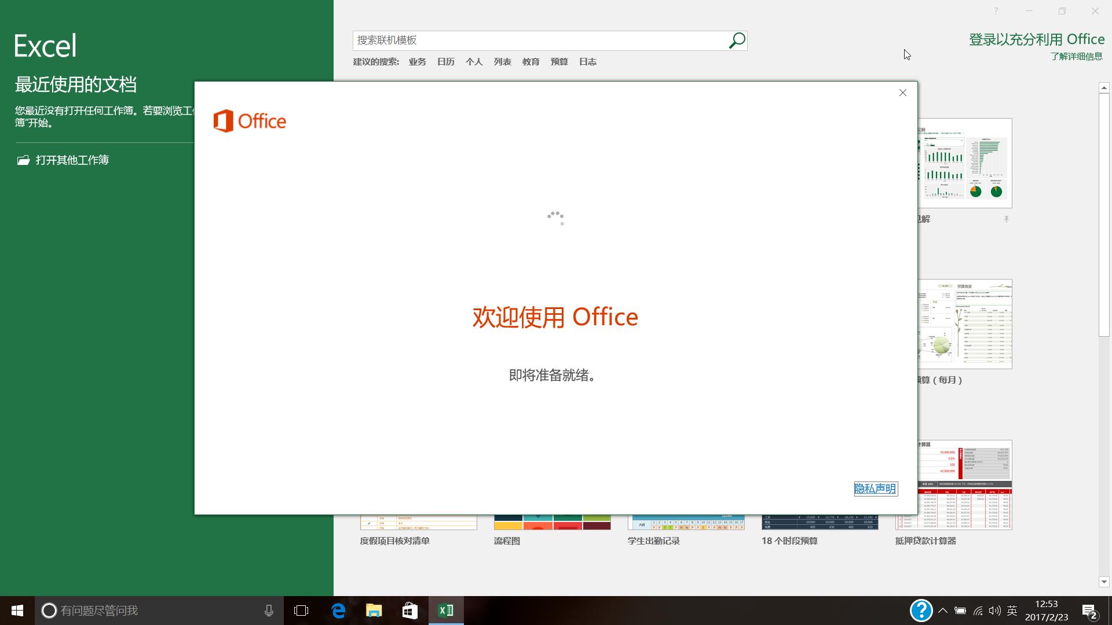Image resolution: width=1112 pixels, height=625 pixels.
Task: Open the Start menu
Action: coord(17,610)
